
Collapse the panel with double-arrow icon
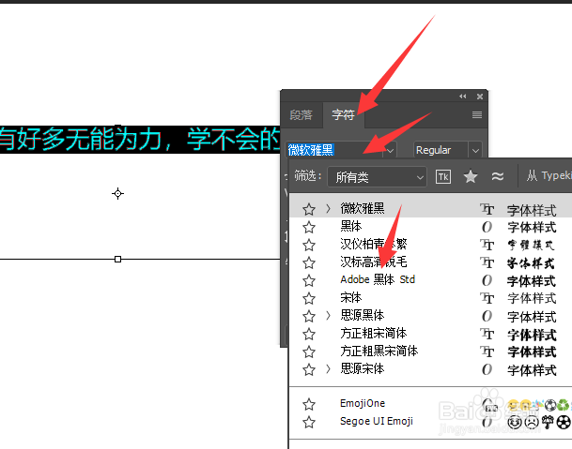462,97
